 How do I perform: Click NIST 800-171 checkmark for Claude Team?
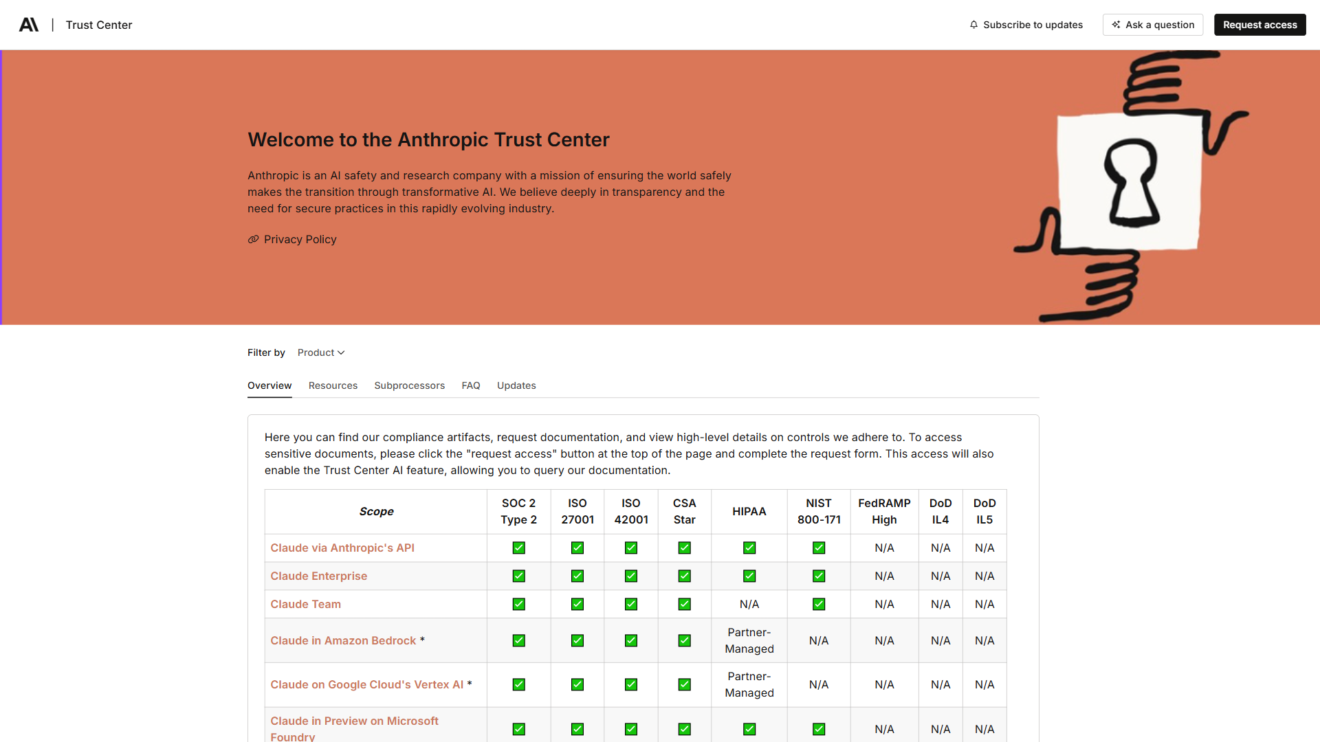[x=819, y=604]
